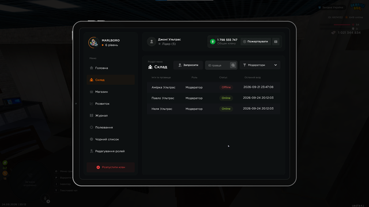
Task: Open the Чорний список section
Action: 111,139
